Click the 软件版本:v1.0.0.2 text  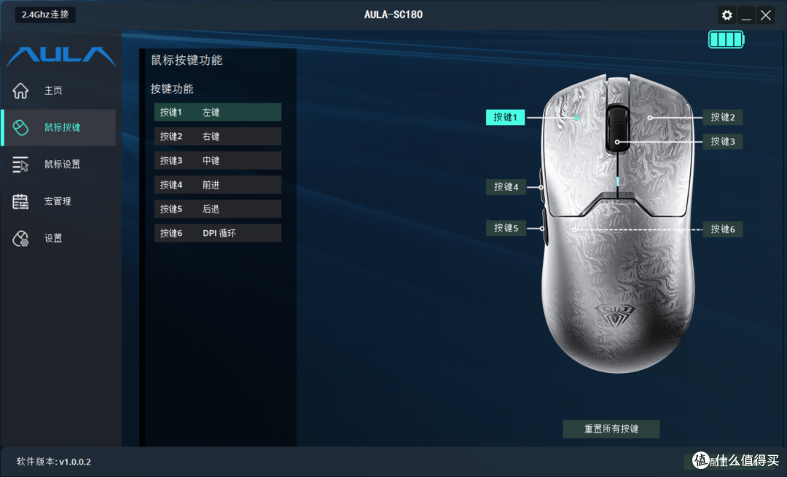(54, 462)
